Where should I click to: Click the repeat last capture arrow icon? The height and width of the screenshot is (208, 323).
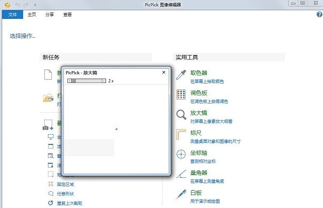pos(51,203)
